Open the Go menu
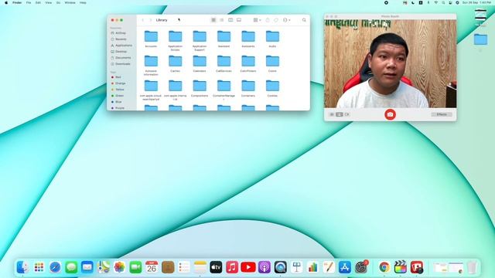The width and height of the screenshot is (495, 278). click(58, 2)
